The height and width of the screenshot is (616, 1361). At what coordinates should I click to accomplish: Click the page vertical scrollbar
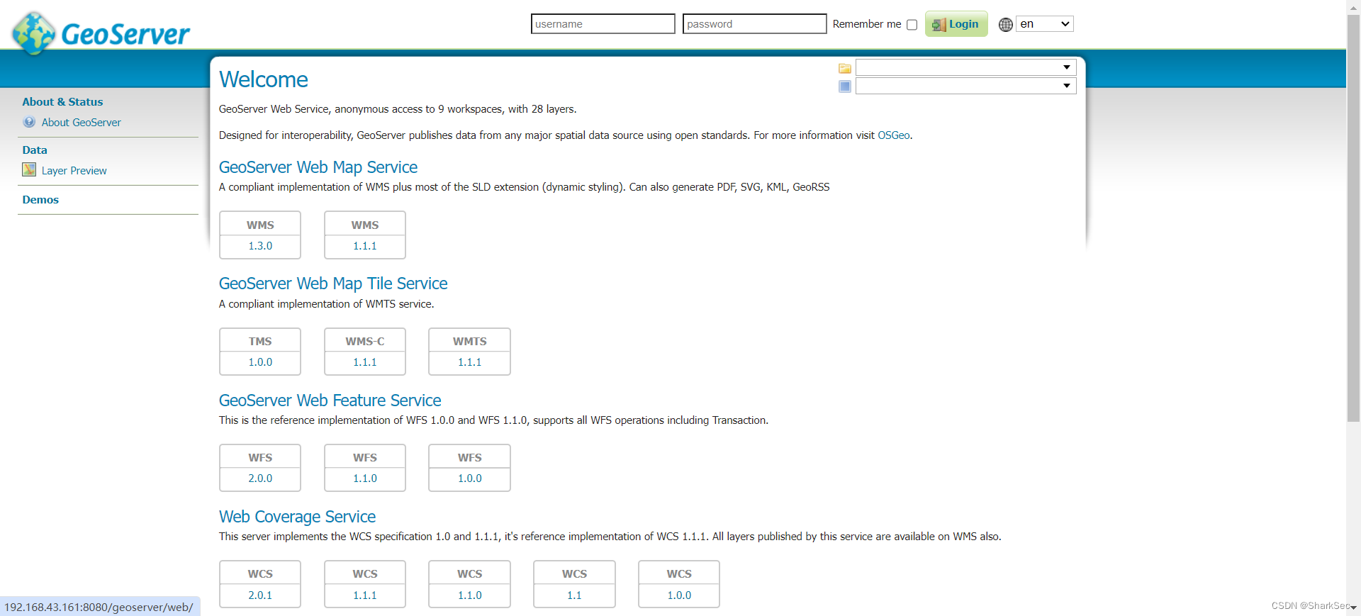click(x=1353, y=218)
